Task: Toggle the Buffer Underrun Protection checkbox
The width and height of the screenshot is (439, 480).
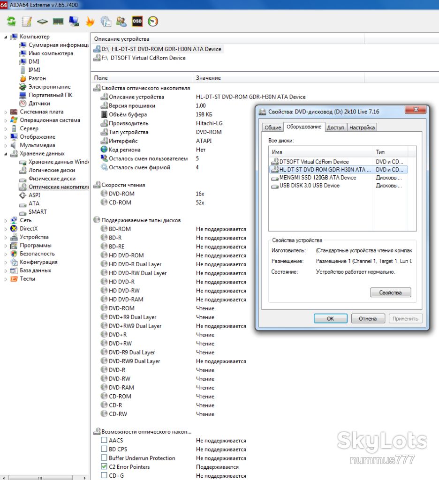Action: [104, 457]
